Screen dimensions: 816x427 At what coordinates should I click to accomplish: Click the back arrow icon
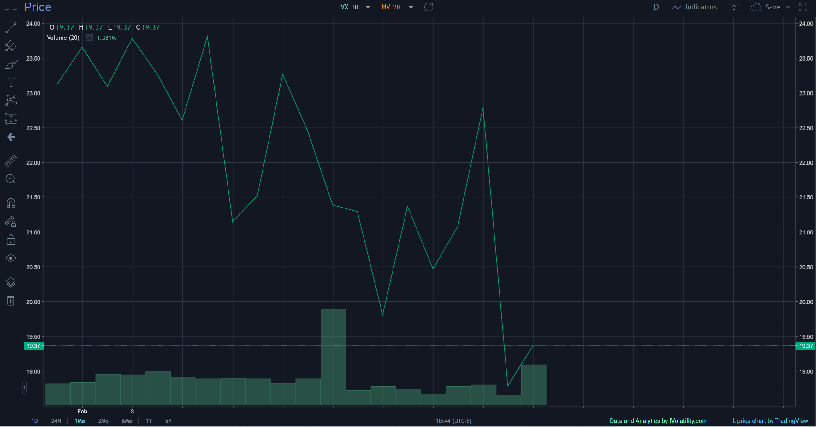[x=11, y=137]
